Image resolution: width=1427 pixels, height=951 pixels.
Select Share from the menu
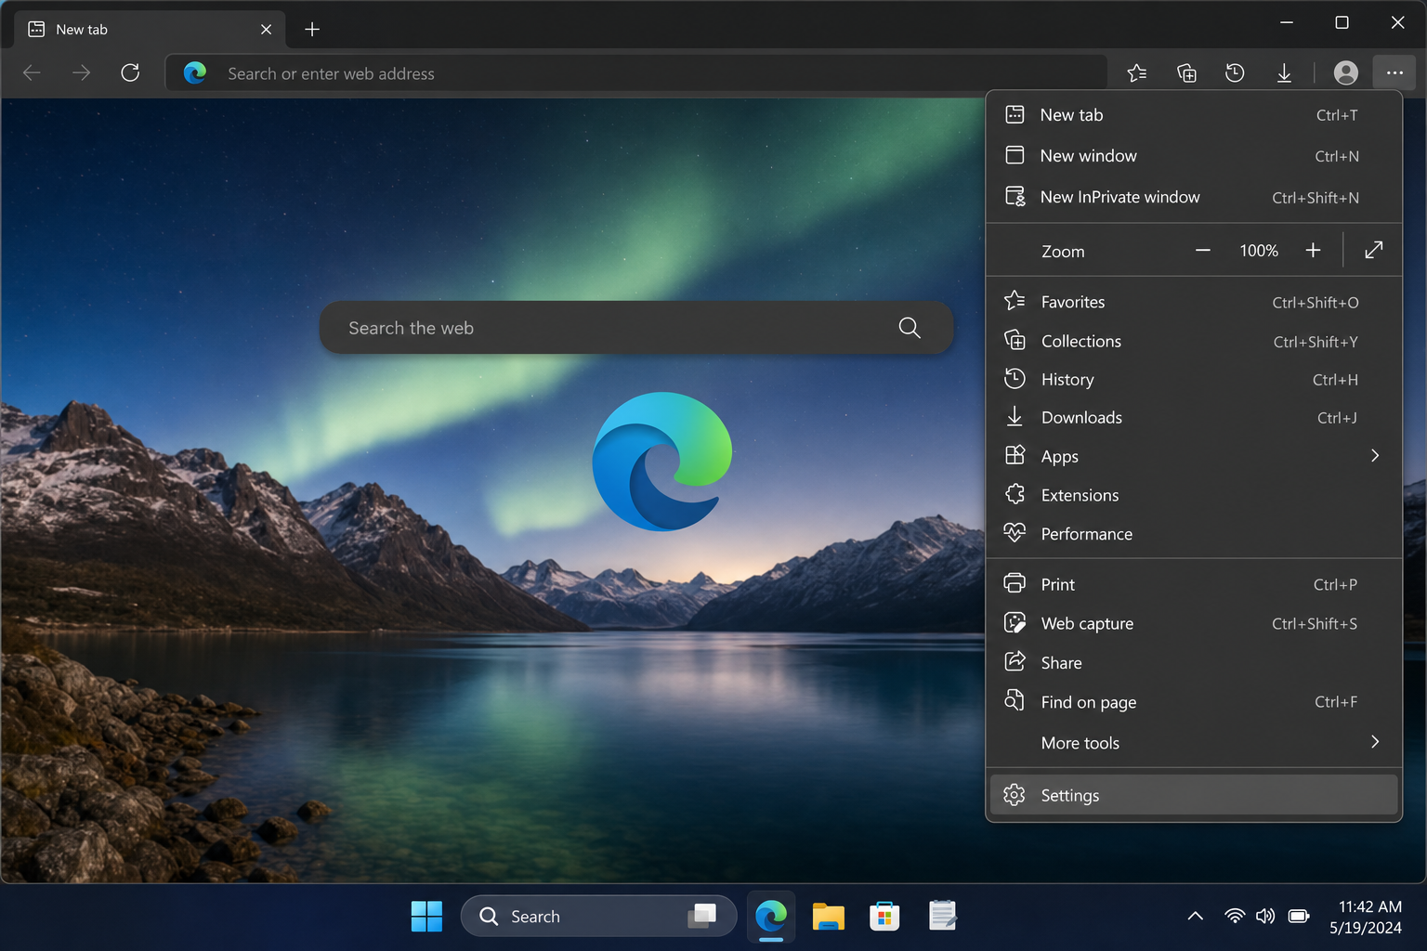(x=1194, y=662)
